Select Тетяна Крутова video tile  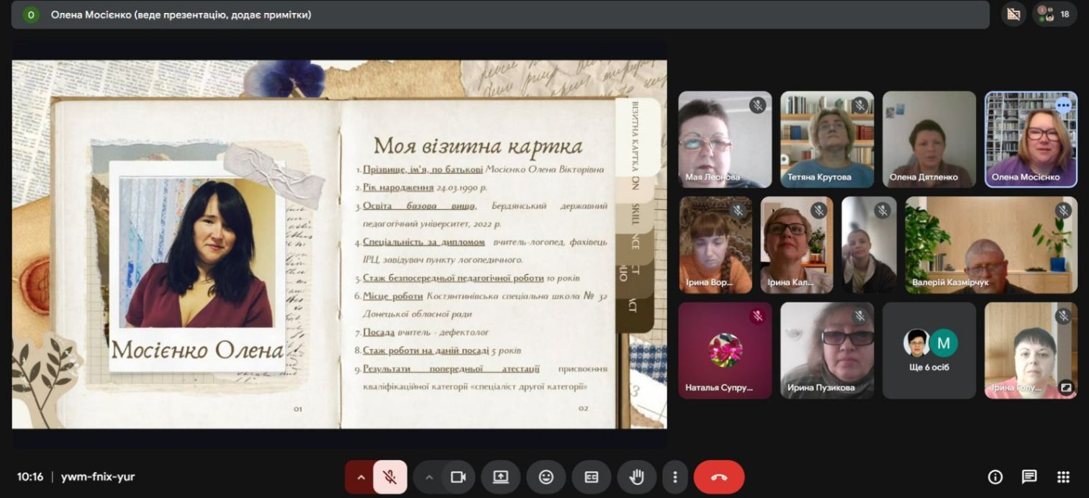click(x=827, y=140)
